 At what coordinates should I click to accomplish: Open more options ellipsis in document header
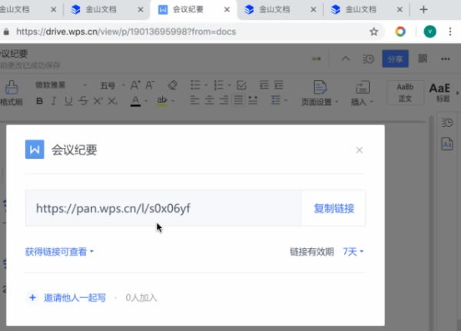pos(445,59)
